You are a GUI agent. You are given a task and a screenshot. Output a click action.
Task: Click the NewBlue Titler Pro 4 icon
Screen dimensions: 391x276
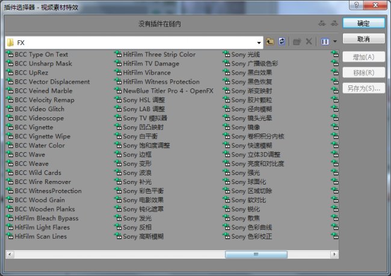point(118,91)
